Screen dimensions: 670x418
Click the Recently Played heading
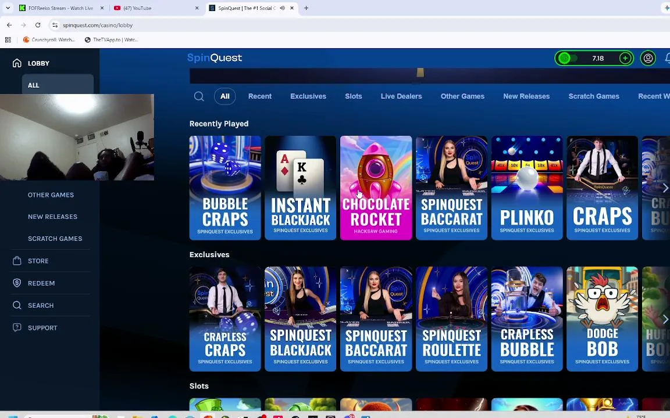(x=219, y=124)
